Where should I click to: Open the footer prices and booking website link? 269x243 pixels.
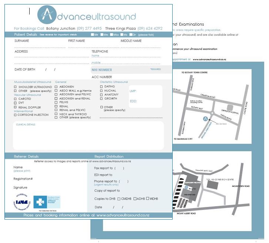click(x=123, y=215)
